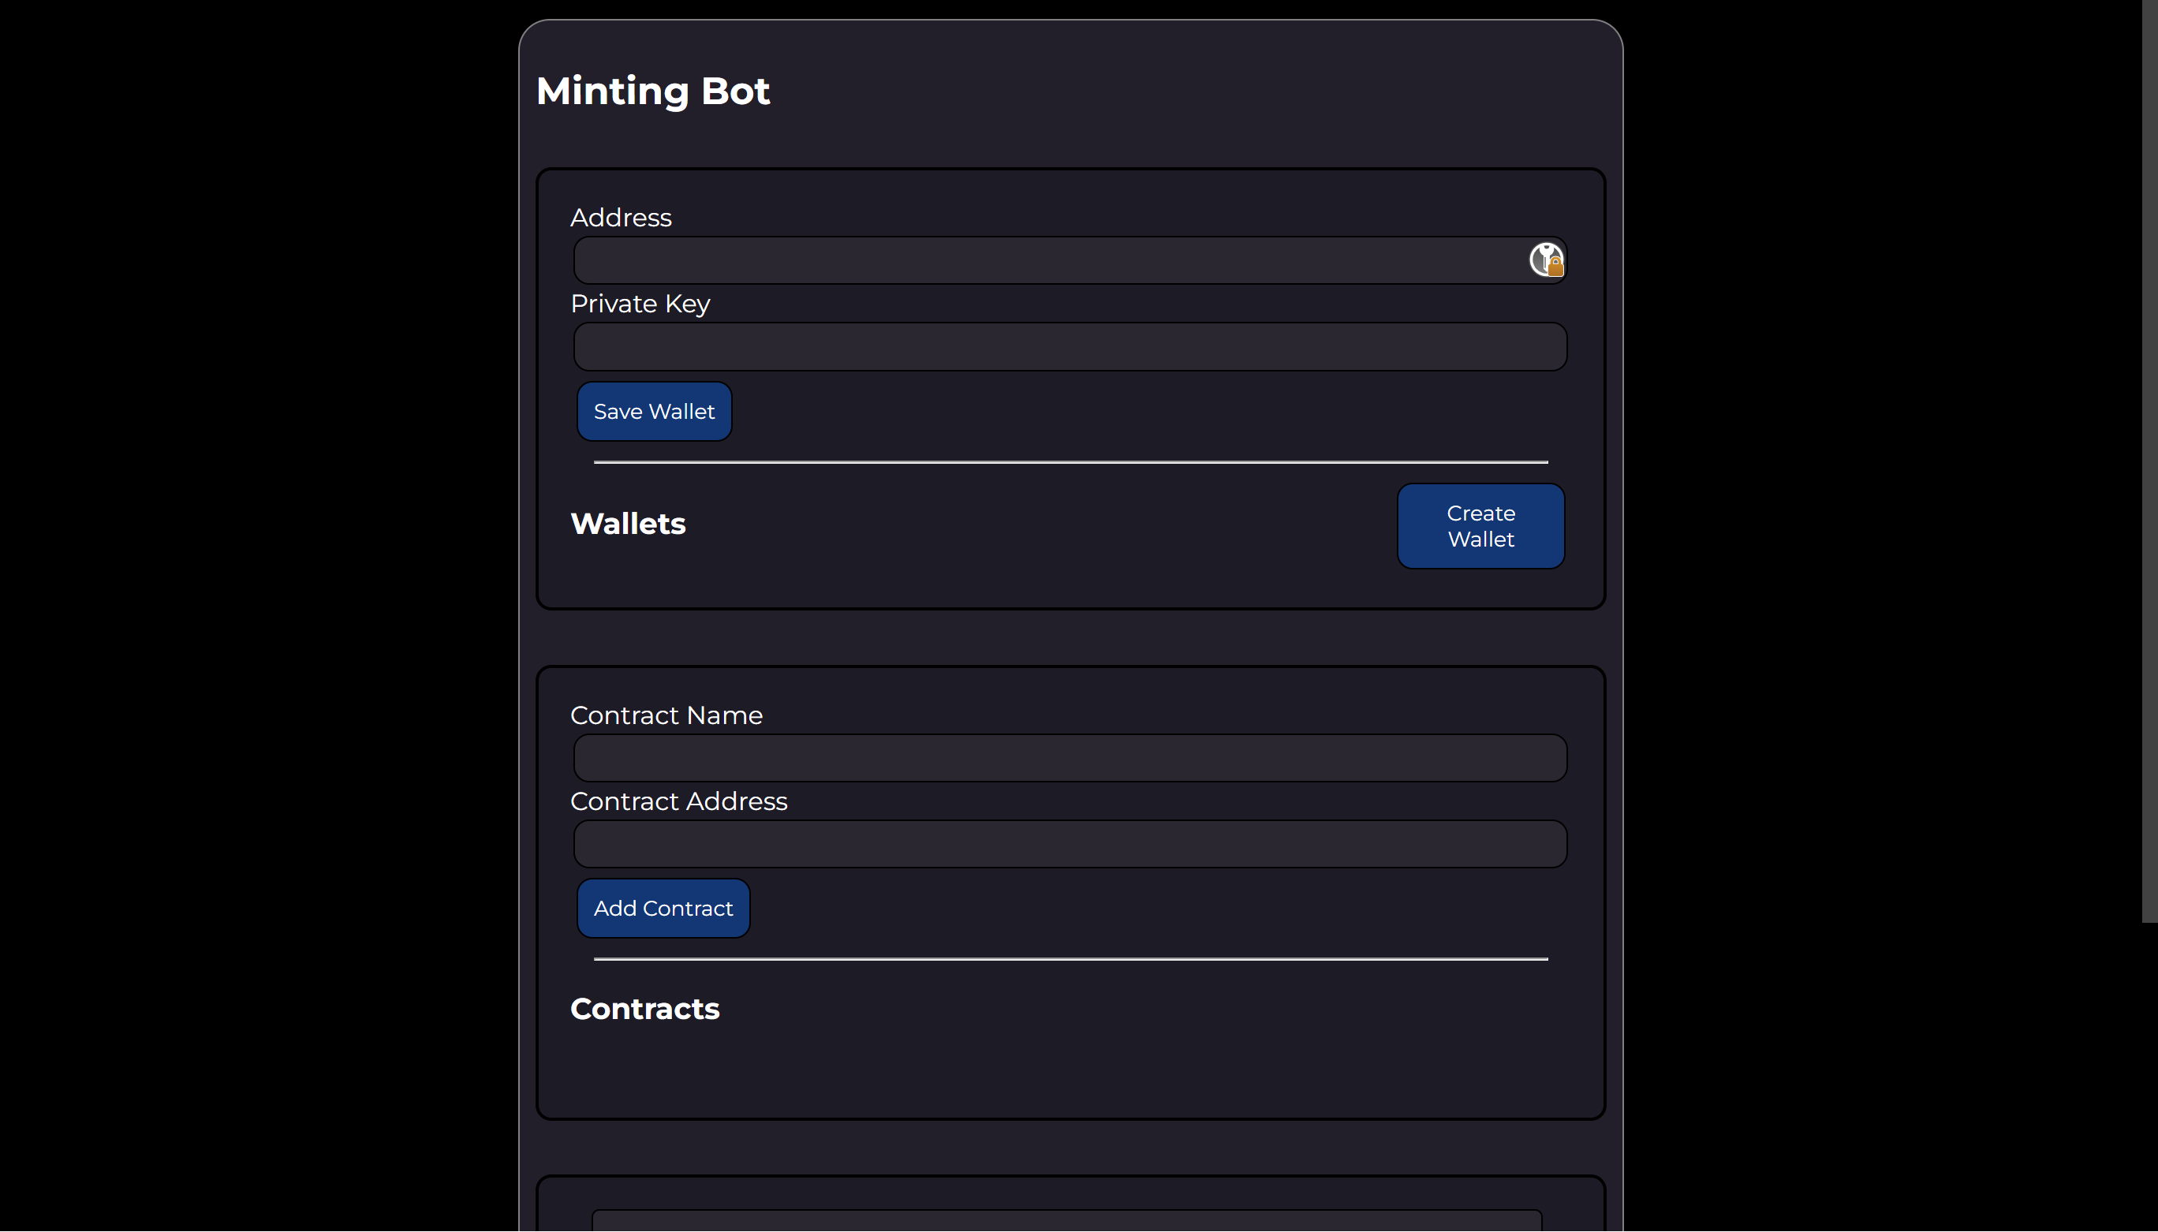Click the divider line below Save Wallet
2158x1232 pixels.
click(x=1069, y=461)
